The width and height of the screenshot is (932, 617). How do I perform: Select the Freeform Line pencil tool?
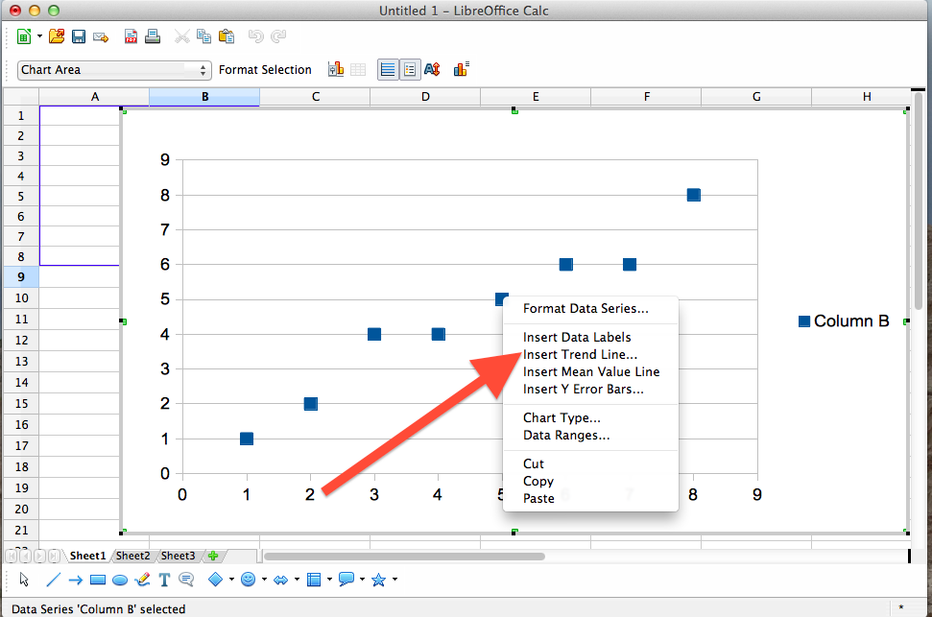tap(143, 579)
